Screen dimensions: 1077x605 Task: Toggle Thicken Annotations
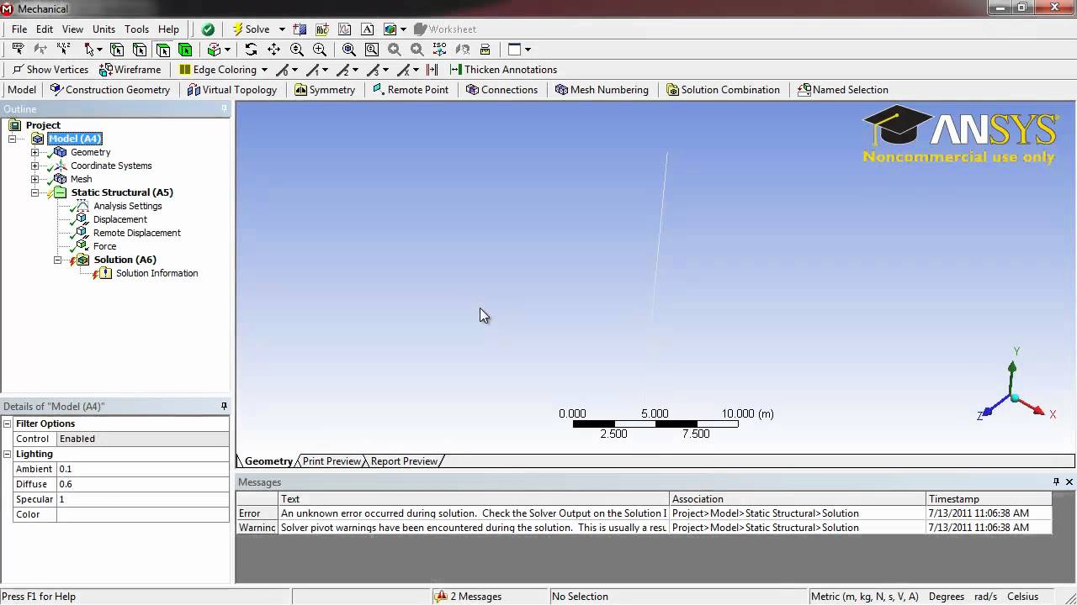tap(503, 70)
